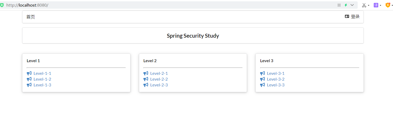Open the Level-2-1 link
This screenshot has width=393, height=113.
[x=159, y=73]
